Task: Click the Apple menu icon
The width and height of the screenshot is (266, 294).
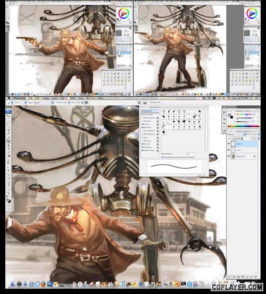Action: coord(9,98)
